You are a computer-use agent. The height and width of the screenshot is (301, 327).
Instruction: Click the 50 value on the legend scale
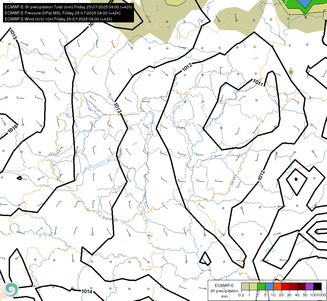point(305,295)
